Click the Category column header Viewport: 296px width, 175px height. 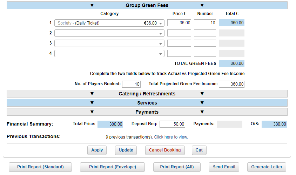[x=109, y=14]
